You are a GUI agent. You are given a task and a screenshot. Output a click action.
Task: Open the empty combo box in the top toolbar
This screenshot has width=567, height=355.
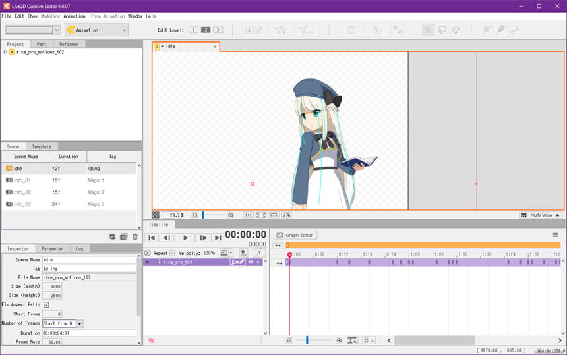click(33, 30)
